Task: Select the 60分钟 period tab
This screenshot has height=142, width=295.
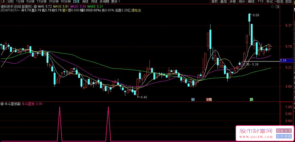Action: click(66, 2)
